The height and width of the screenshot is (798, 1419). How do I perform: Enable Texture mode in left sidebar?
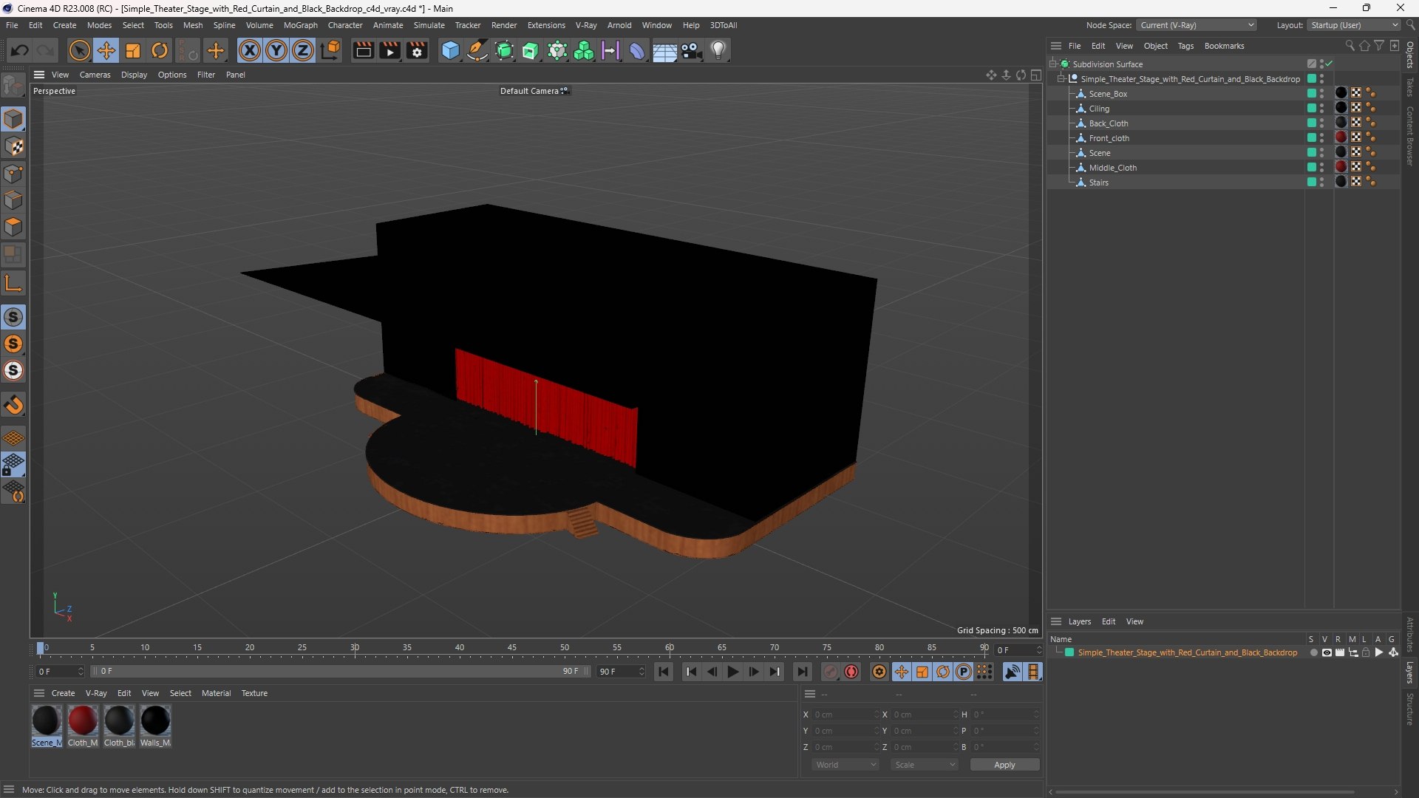coord(14,146)
